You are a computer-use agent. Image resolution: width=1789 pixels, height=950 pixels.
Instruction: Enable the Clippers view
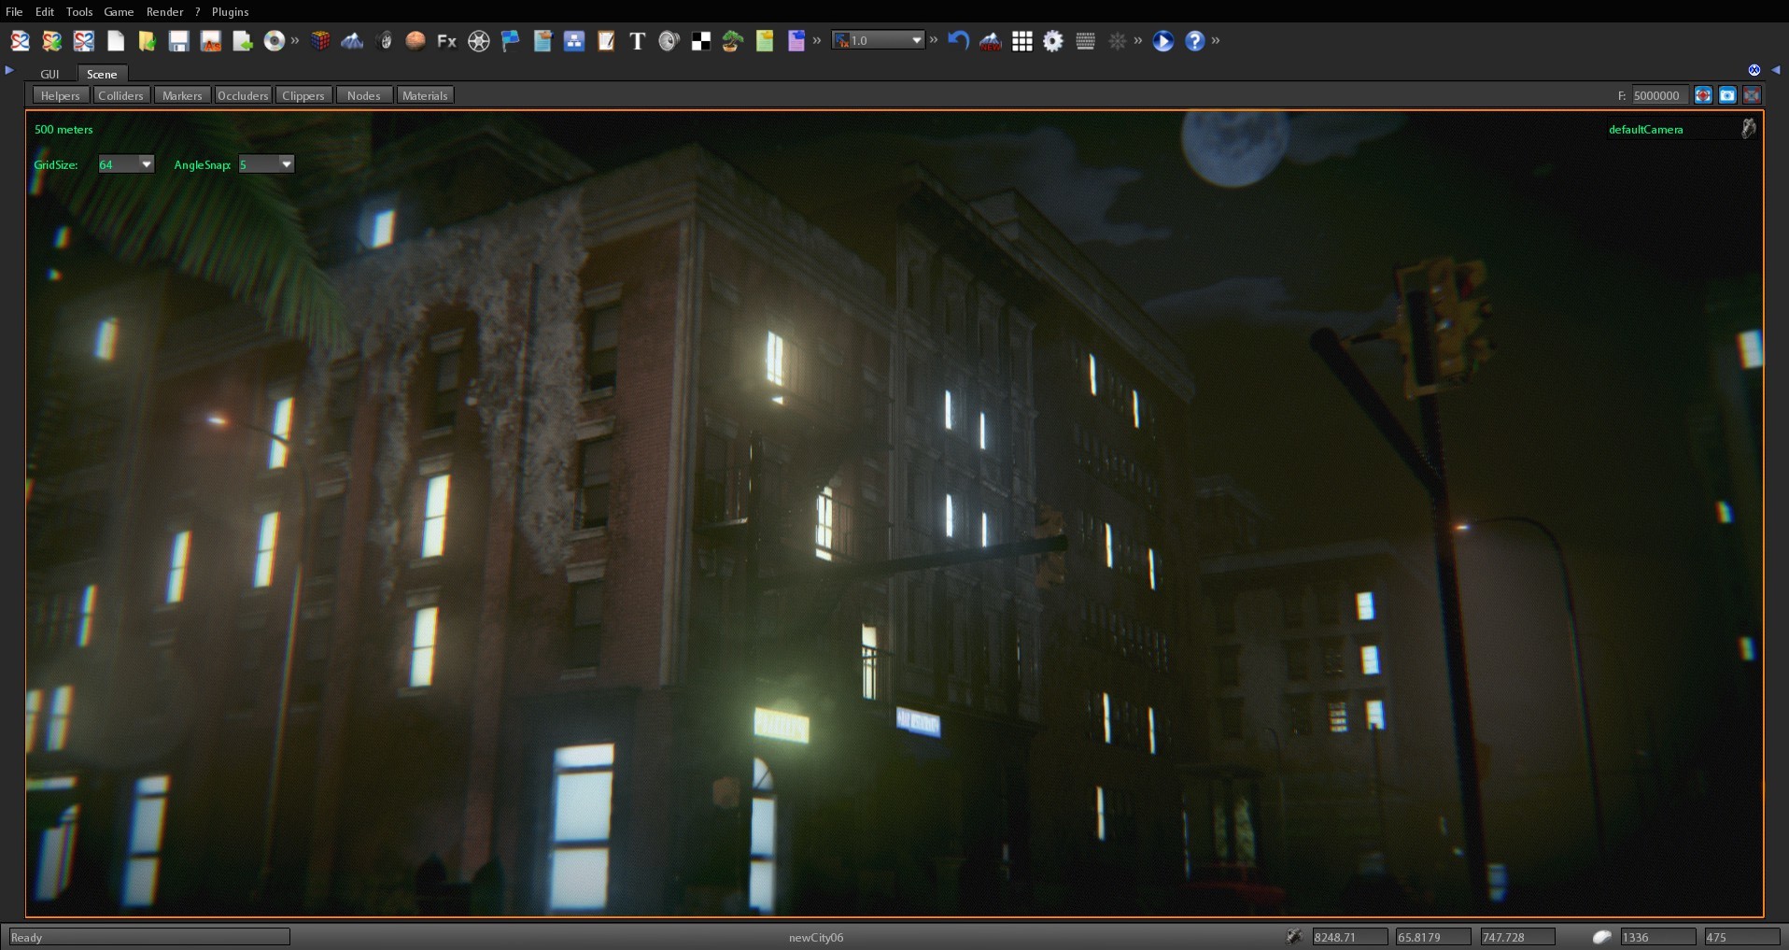[x=303, y=94]
